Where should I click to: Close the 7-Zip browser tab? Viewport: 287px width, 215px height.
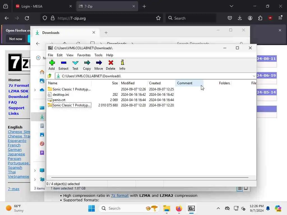[134, 6]
